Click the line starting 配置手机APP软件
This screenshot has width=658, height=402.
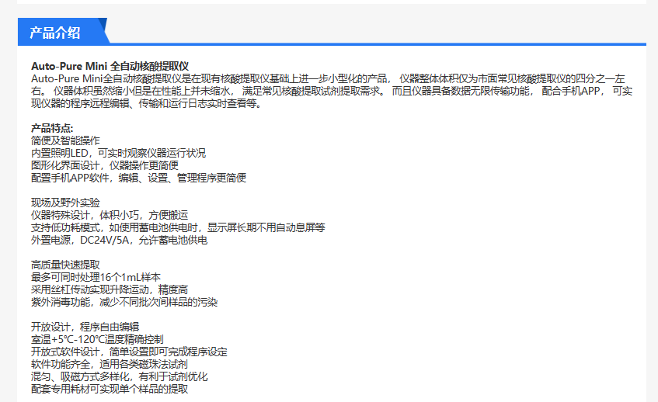tap(138, 178)
